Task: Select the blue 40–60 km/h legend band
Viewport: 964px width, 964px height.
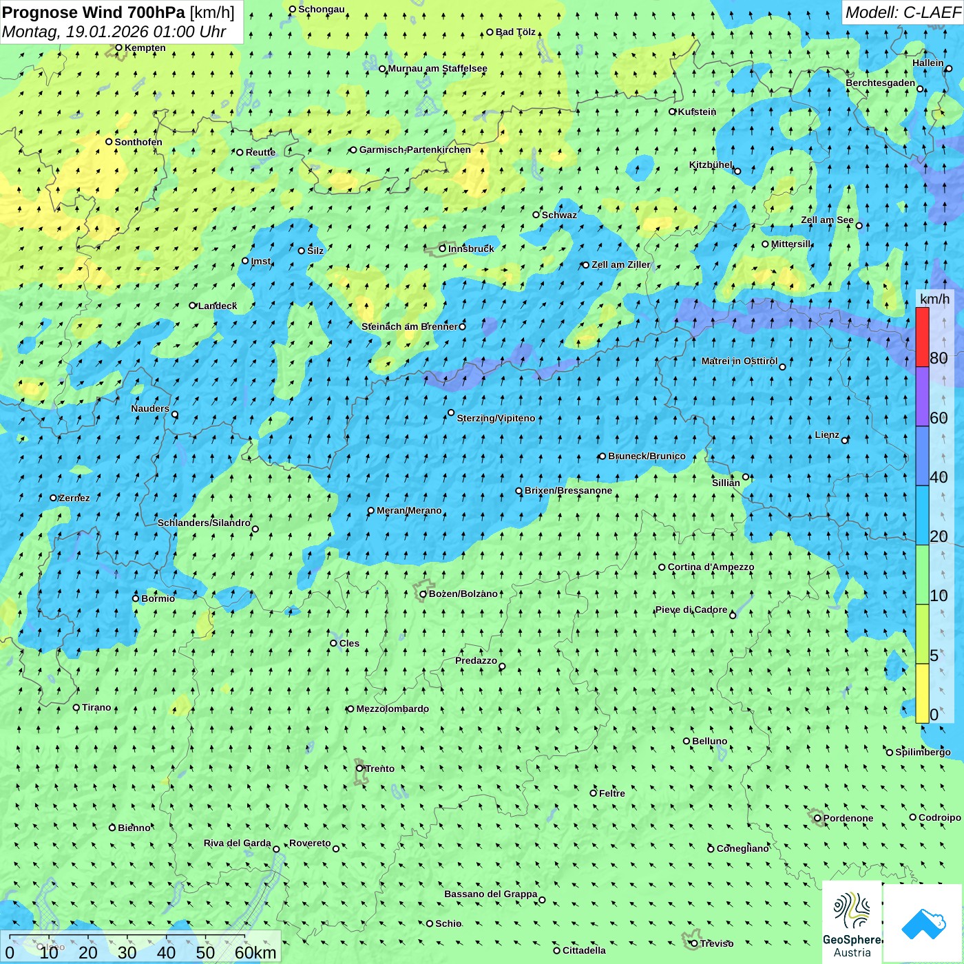Action: 922,457
